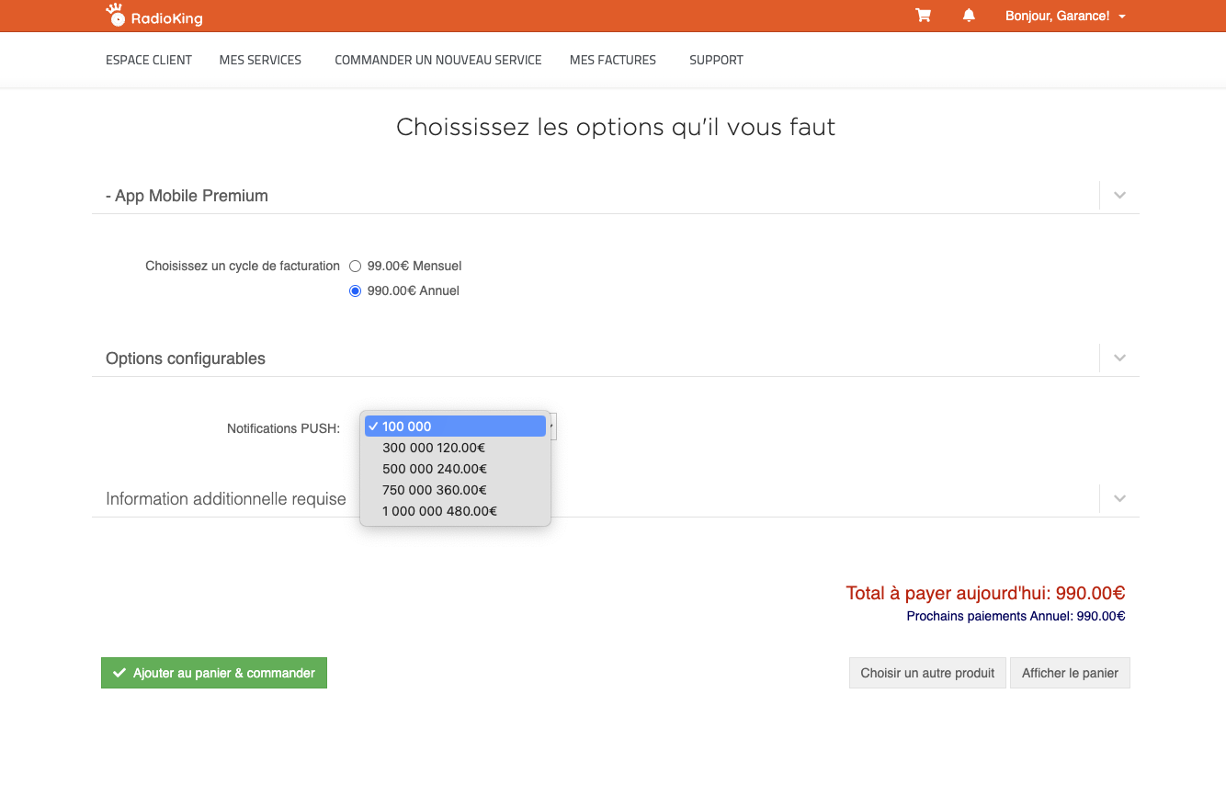The width and height of the screenshot is (1226, 785).
Task: Open the Support menu item
Action: 716,60
